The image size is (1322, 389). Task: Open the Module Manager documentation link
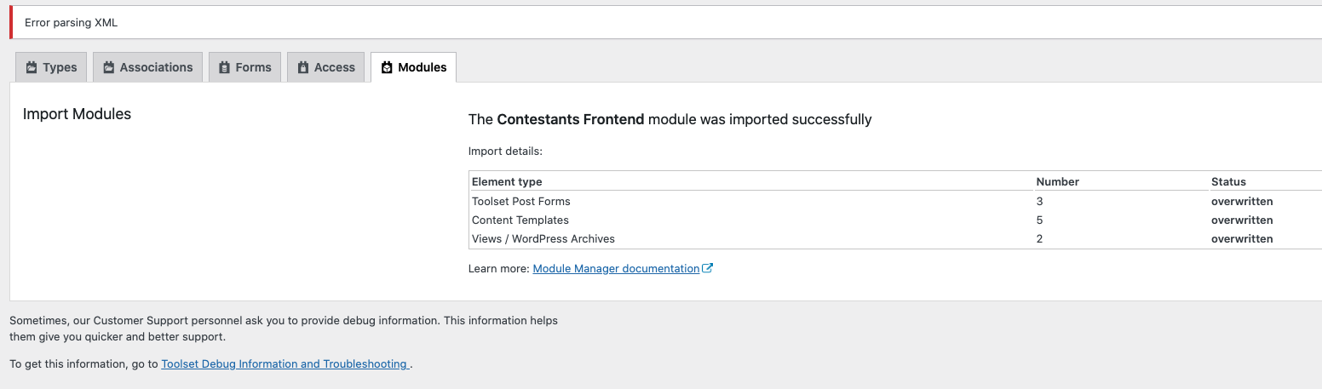[616, 268]
